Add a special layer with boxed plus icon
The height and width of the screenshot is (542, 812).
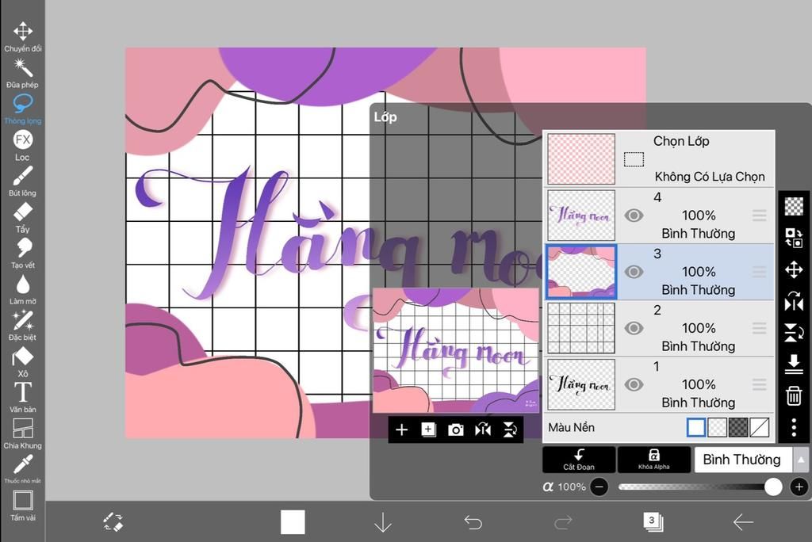click(428, 429)
